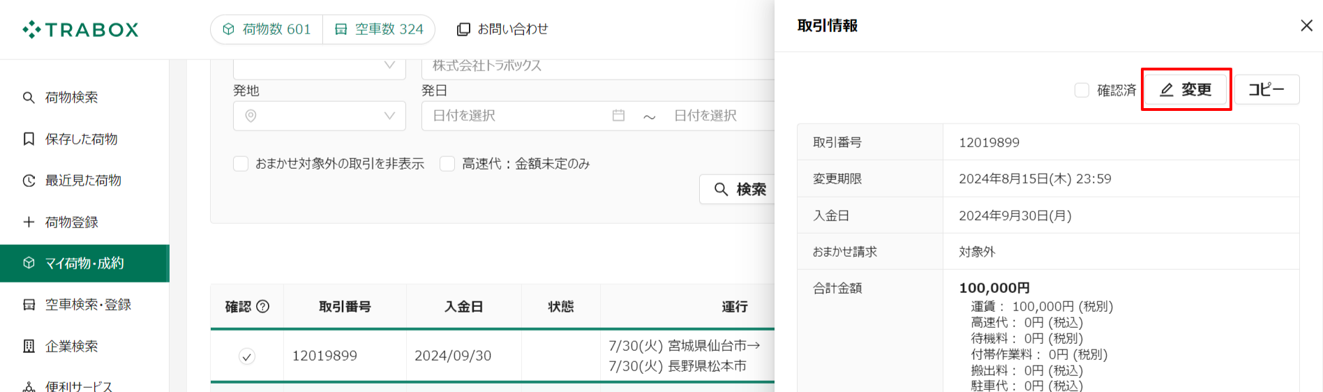The height and width of the screenshot is (392, 1323).
Task: Click 付帯作業料： 0円 (税別) line
Action: tap(1039, 354)
